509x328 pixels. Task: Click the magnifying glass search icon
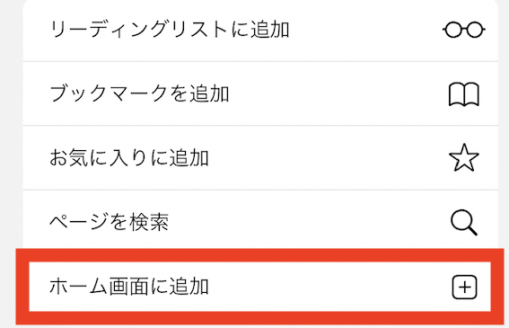click(x=464, y=222)
